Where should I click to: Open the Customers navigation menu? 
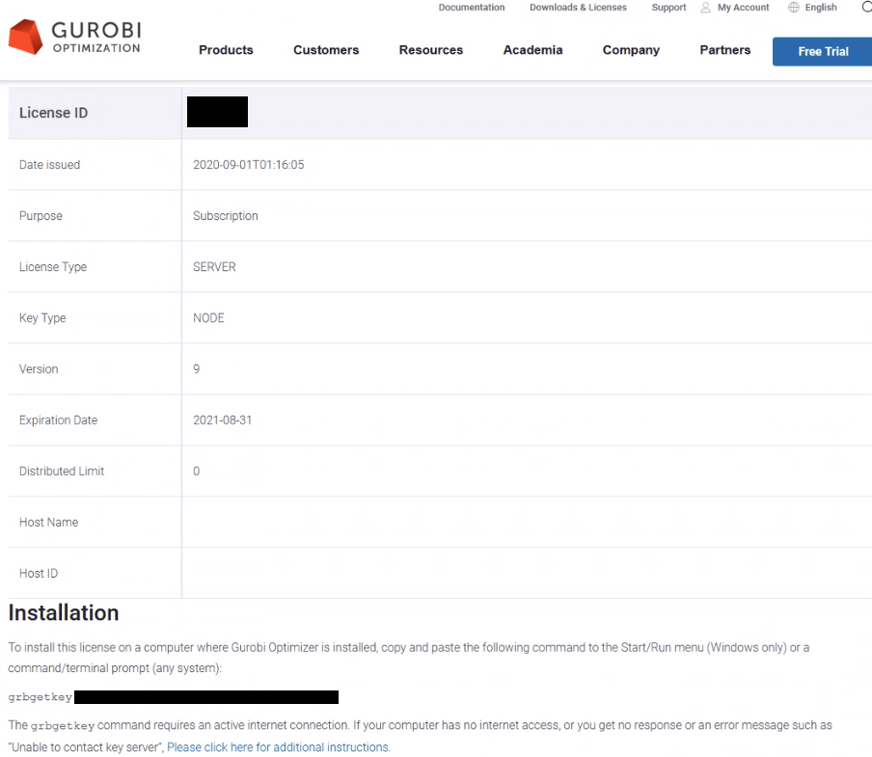(x=326, y=50)
